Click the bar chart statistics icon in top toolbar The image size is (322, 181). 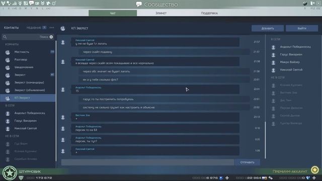[15, 4]
